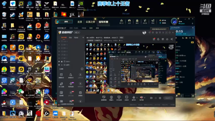
Task: Open the 商城 store icon in League client
Action: pyautogui.click(x=153, y=22)
